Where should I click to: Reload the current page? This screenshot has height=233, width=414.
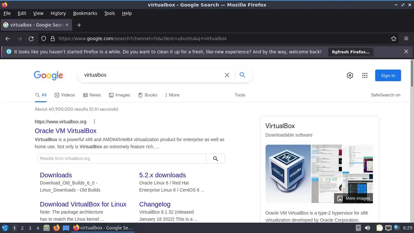click(31, 39)
